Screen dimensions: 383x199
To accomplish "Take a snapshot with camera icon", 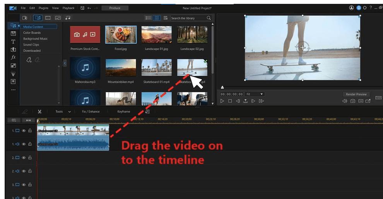I will [x=353, y=101].
